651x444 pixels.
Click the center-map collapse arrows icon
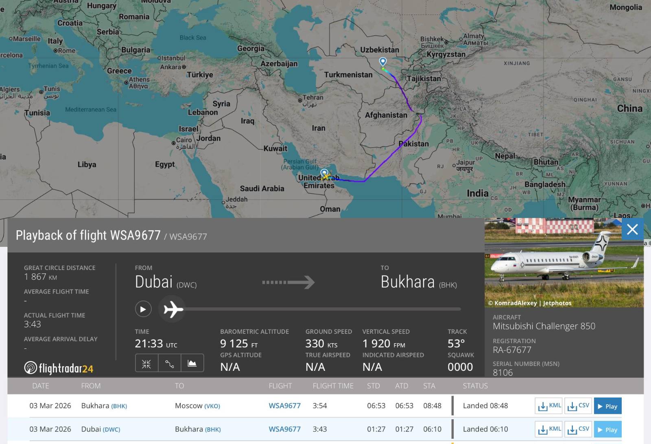click(x=146, y=363)
